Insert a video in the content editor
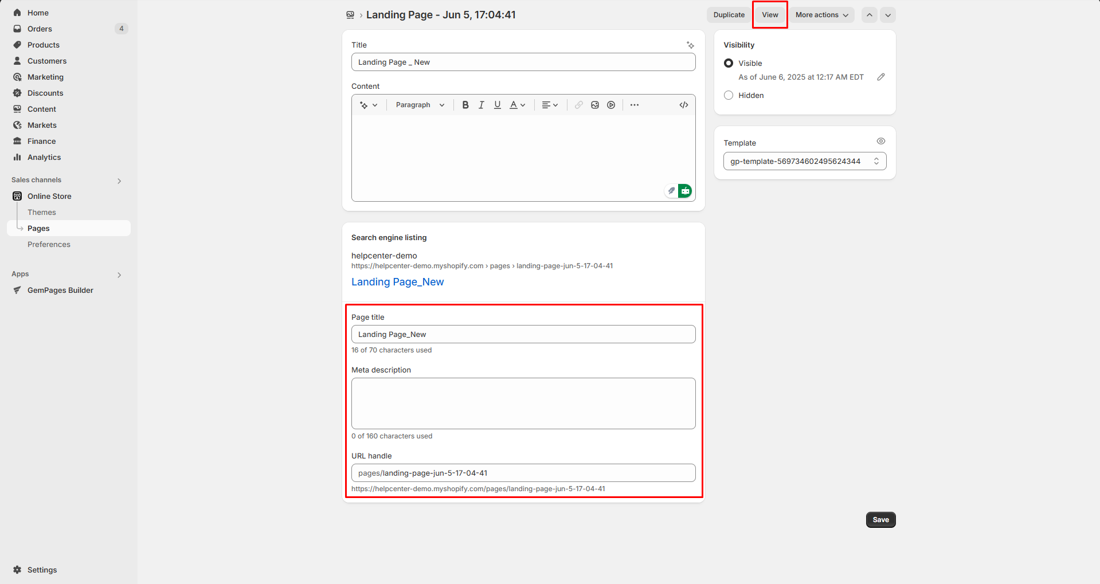The image size is (1100, 584). pyautogui.click(x=612, y=105)
